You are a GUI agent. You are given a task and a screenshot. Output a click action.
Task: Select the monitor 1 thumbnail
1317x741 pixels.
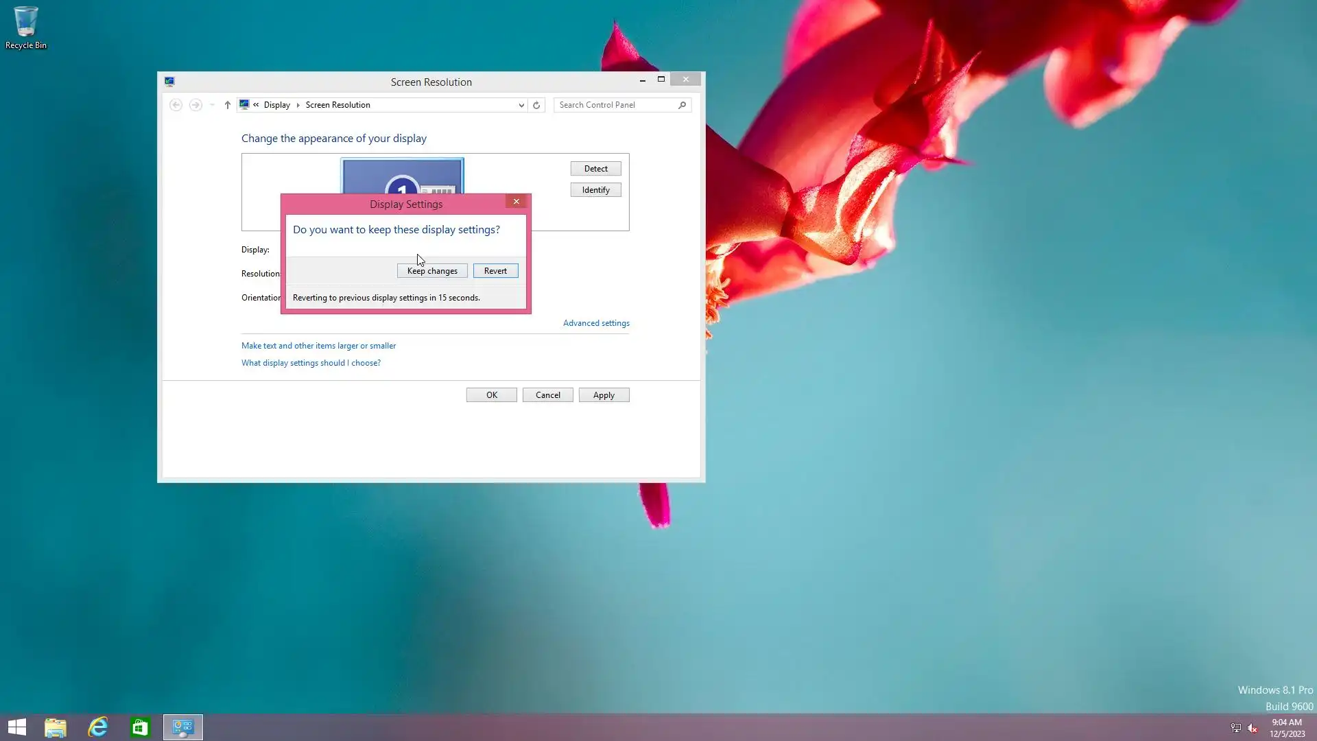click(x=402, y=177)
